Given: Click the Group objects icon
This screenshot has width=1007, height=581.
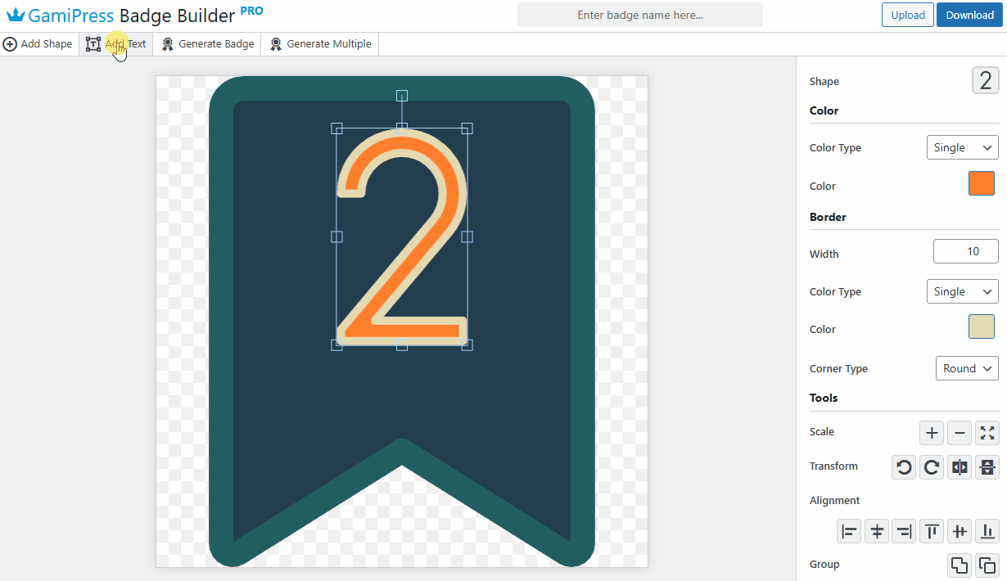Looking at the screenshot, I should (959, 565).
